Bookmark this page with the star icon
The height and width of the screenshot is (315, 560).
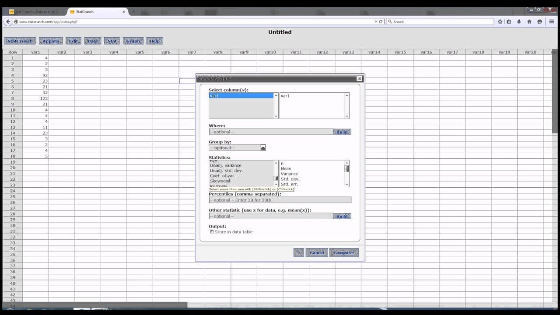pyautogui.click(x=500, y=21)
